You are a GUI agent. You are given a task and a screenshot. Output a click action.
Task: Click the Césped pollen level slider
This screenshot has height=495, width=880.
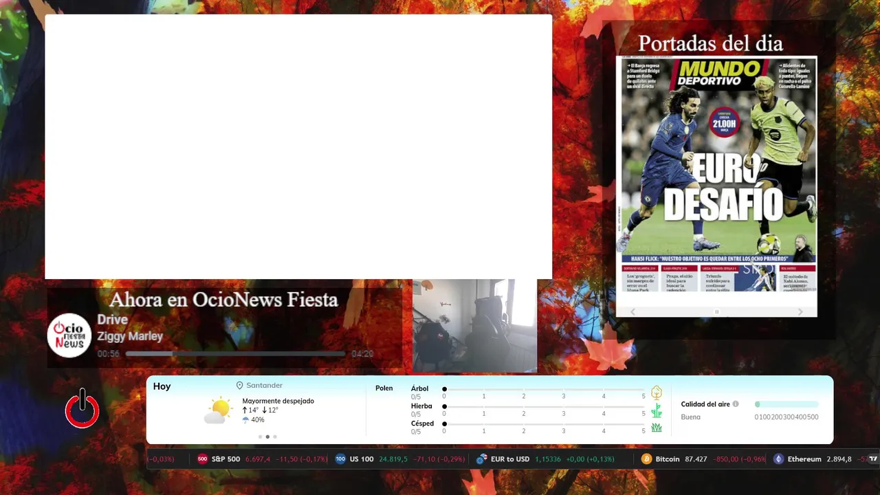click(x=544, y=424)
